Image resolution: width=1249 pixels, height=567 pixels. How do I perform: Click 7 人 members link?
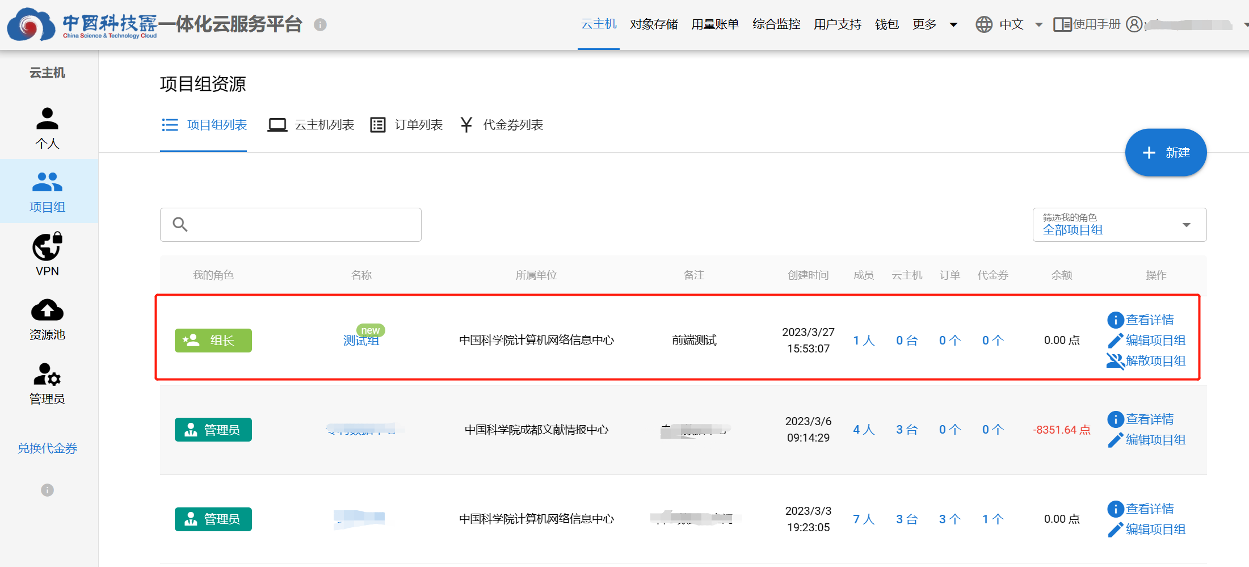tap(864, 519)
